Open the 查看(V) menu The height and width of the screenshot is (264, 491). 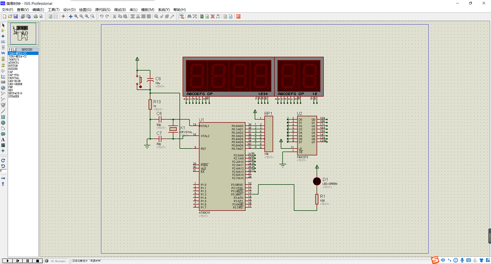point(23,10)
